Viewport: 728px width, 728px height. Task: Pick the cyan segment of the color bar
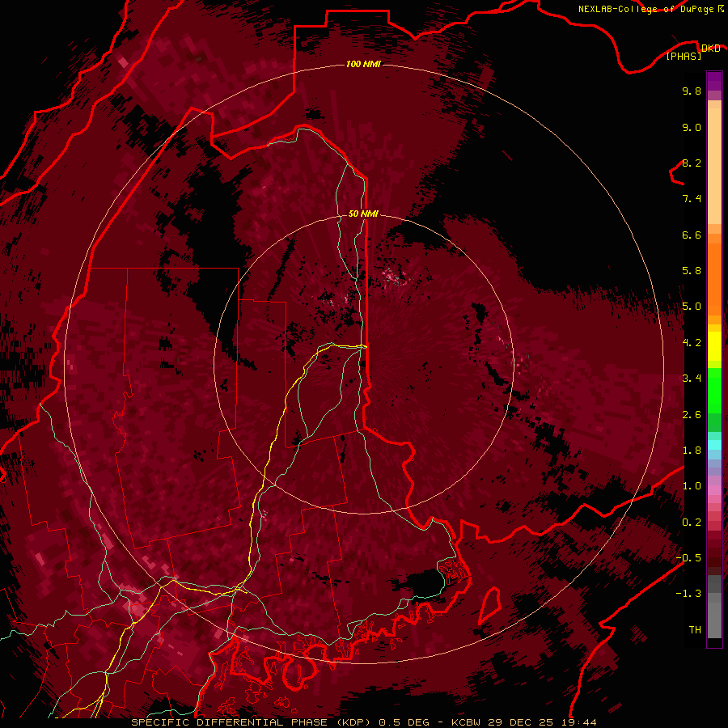[x=714, y=444]
